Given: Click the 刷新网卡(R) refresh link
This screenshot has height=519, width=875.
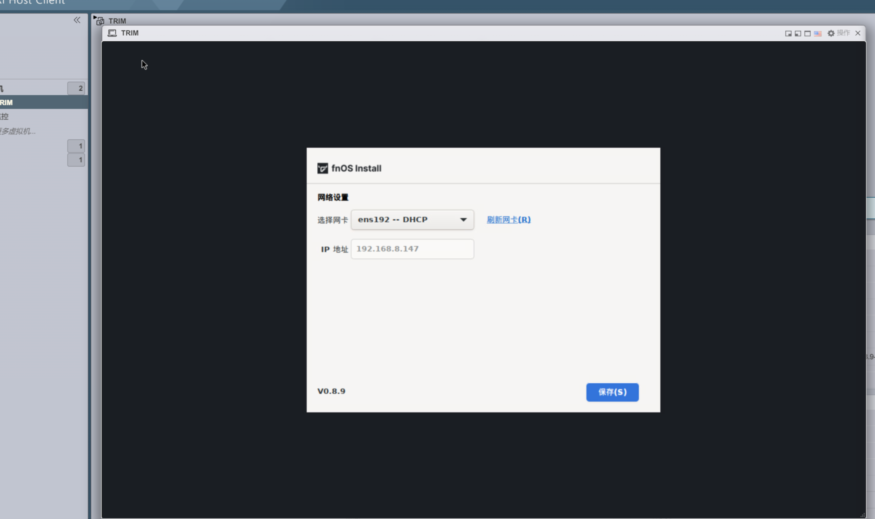Looking at the screenshot, I should coord(508,220).
